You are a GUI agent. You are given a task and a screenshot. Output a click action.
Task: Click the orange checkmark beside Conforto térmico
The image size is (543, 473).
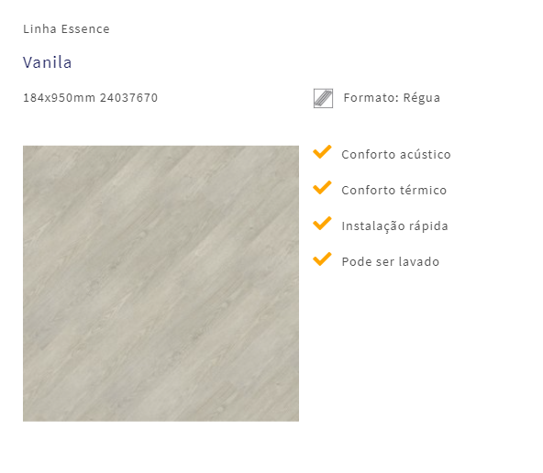(322, 188)
